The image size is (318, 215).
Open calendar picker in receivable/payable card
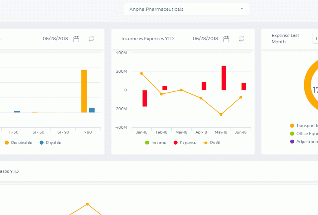pyautogui.click(x=76, y=39)
